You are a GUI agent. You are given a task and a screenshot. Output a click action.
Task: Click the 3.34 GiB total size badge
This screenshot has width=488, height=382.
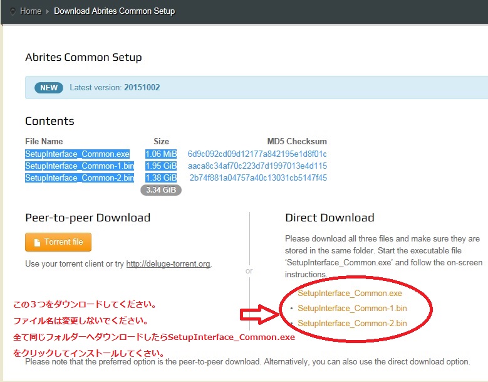161,190
